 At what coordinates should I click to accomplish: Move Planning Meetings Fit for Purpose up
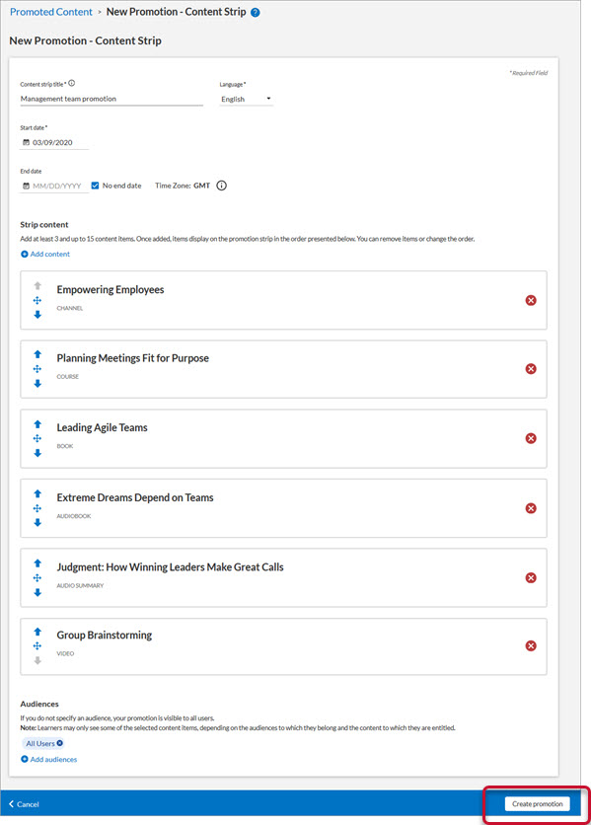37,354
